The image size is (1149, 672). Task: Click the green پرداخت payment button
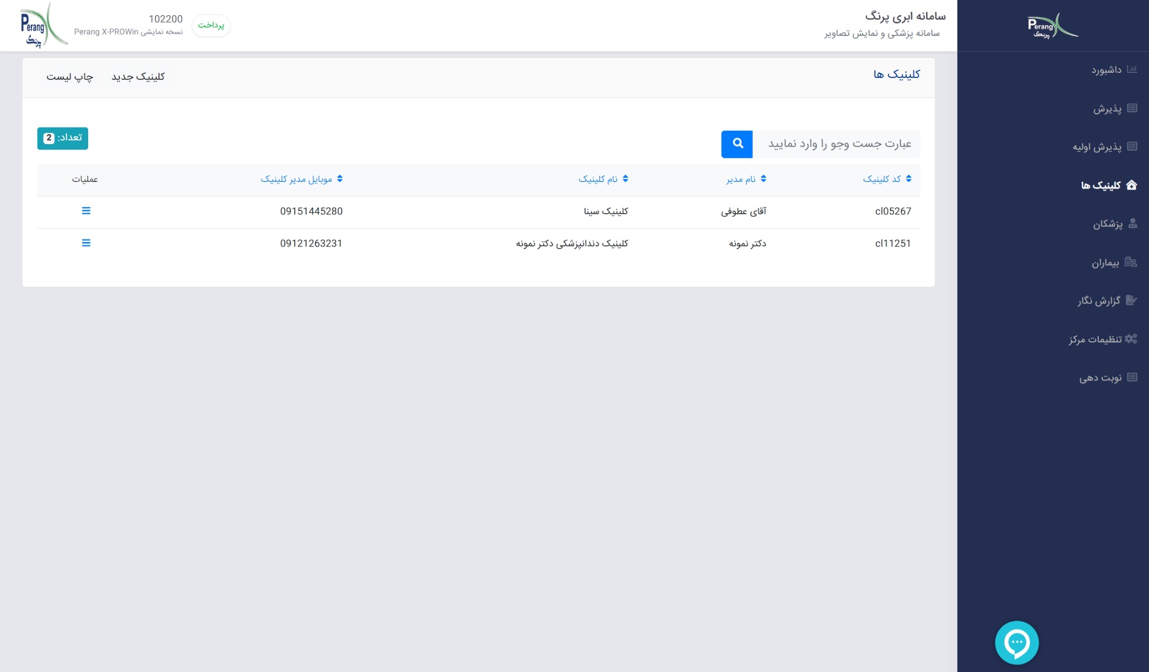211,25
